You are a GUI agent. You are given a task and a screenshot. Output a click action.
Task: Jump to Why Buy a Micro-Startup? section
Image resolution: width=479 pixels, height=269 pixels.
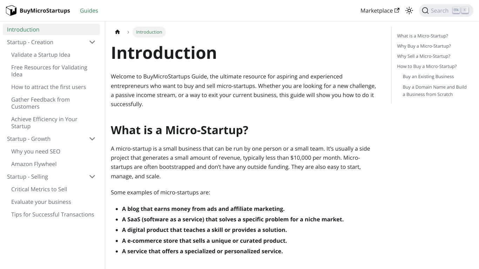click(424, 46)
